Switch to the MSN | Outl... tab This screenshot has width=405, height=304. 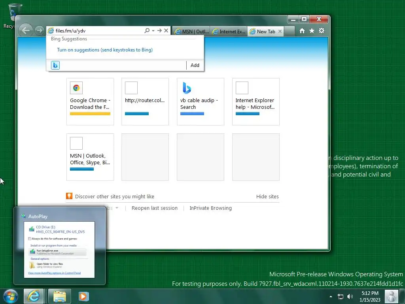[191, 31]
